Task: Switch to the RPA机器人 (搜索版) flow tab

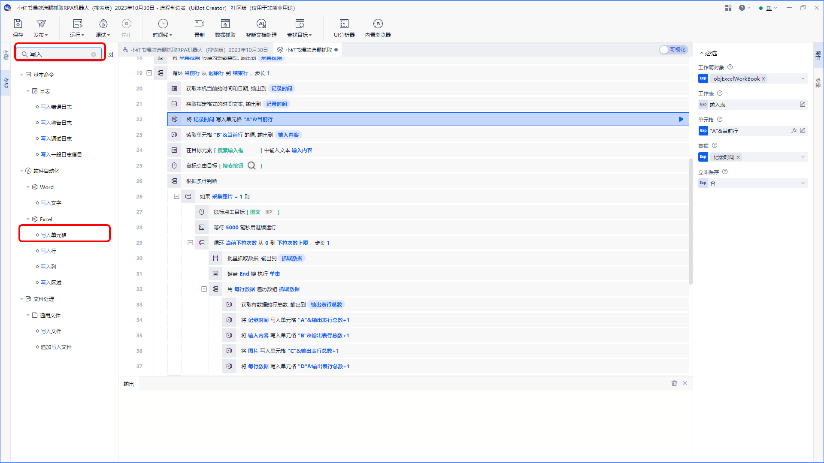Action: click(195, 50)
